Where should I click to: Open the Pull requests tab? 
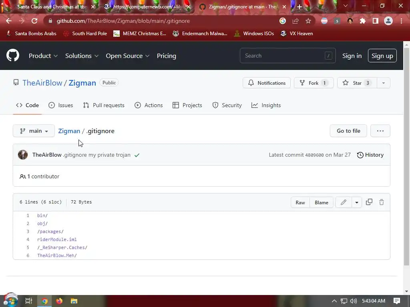click(x=104, y=105)
